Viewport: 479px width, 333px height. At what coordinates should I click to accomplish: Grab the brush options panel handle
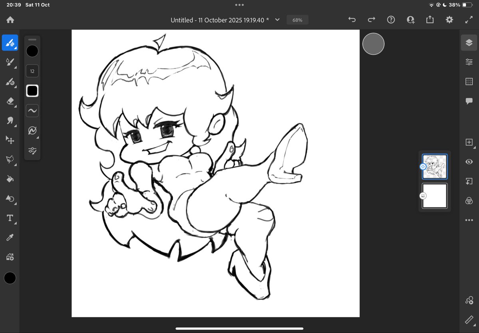(x=32, y=40)
